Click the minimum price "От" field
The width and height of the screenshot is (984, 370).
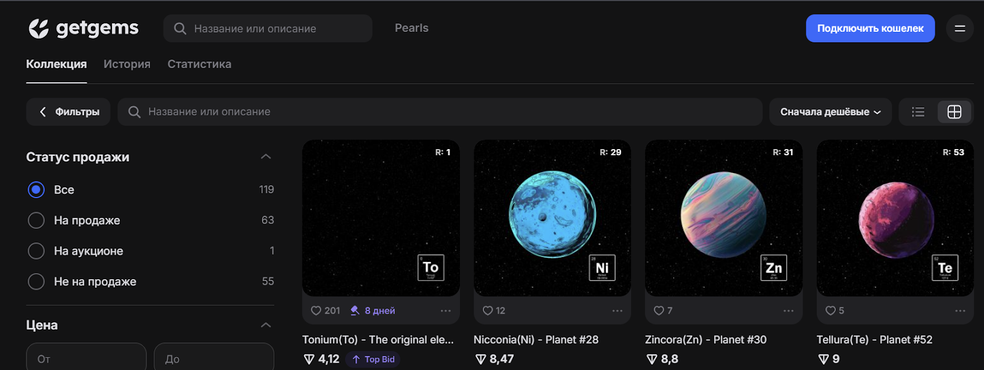click(86, 358)
